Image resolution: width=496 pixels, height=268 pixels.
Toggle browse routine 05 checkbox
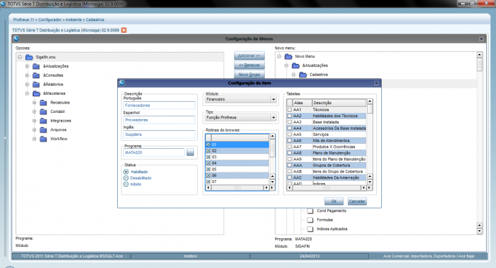click(208, 169)
